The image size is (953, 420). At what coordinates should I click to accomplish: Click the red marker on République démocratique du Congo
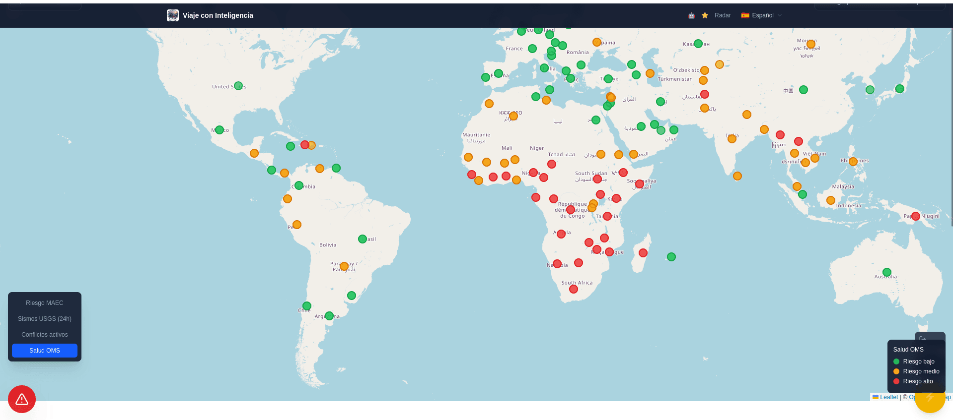click(571, 210)
